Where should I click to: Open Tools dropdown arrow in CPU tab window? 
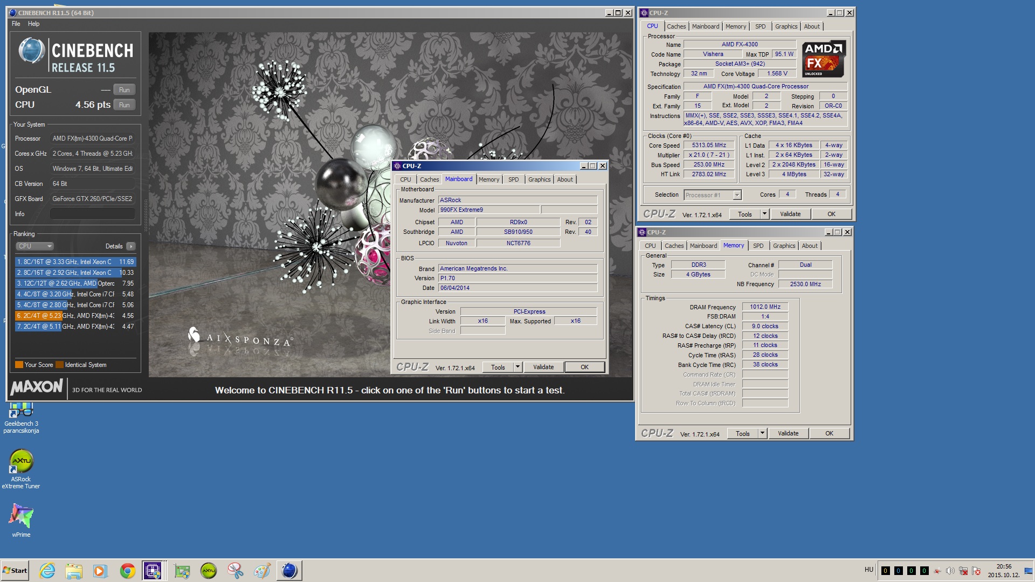coord(764,214)
